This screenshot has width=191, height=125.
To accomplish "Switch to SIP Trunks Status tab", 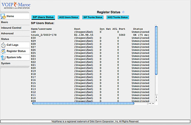I will (x=93, y=17).
